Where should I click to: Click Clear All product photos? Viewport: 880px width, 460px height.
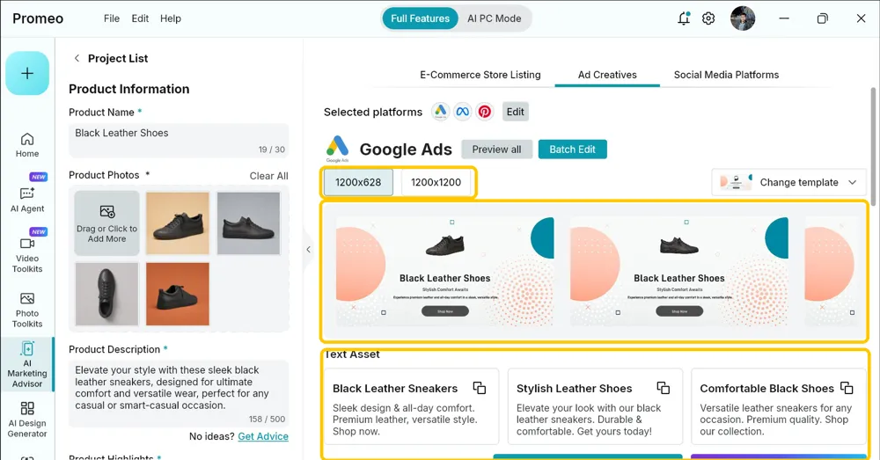tap(268, 176)
